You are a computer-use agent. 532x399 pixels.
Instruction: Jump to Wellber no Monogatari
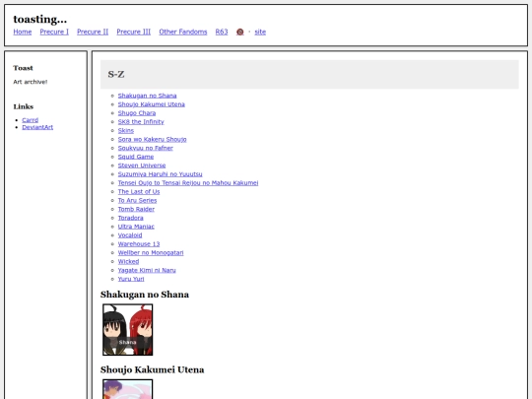(151, 253)
